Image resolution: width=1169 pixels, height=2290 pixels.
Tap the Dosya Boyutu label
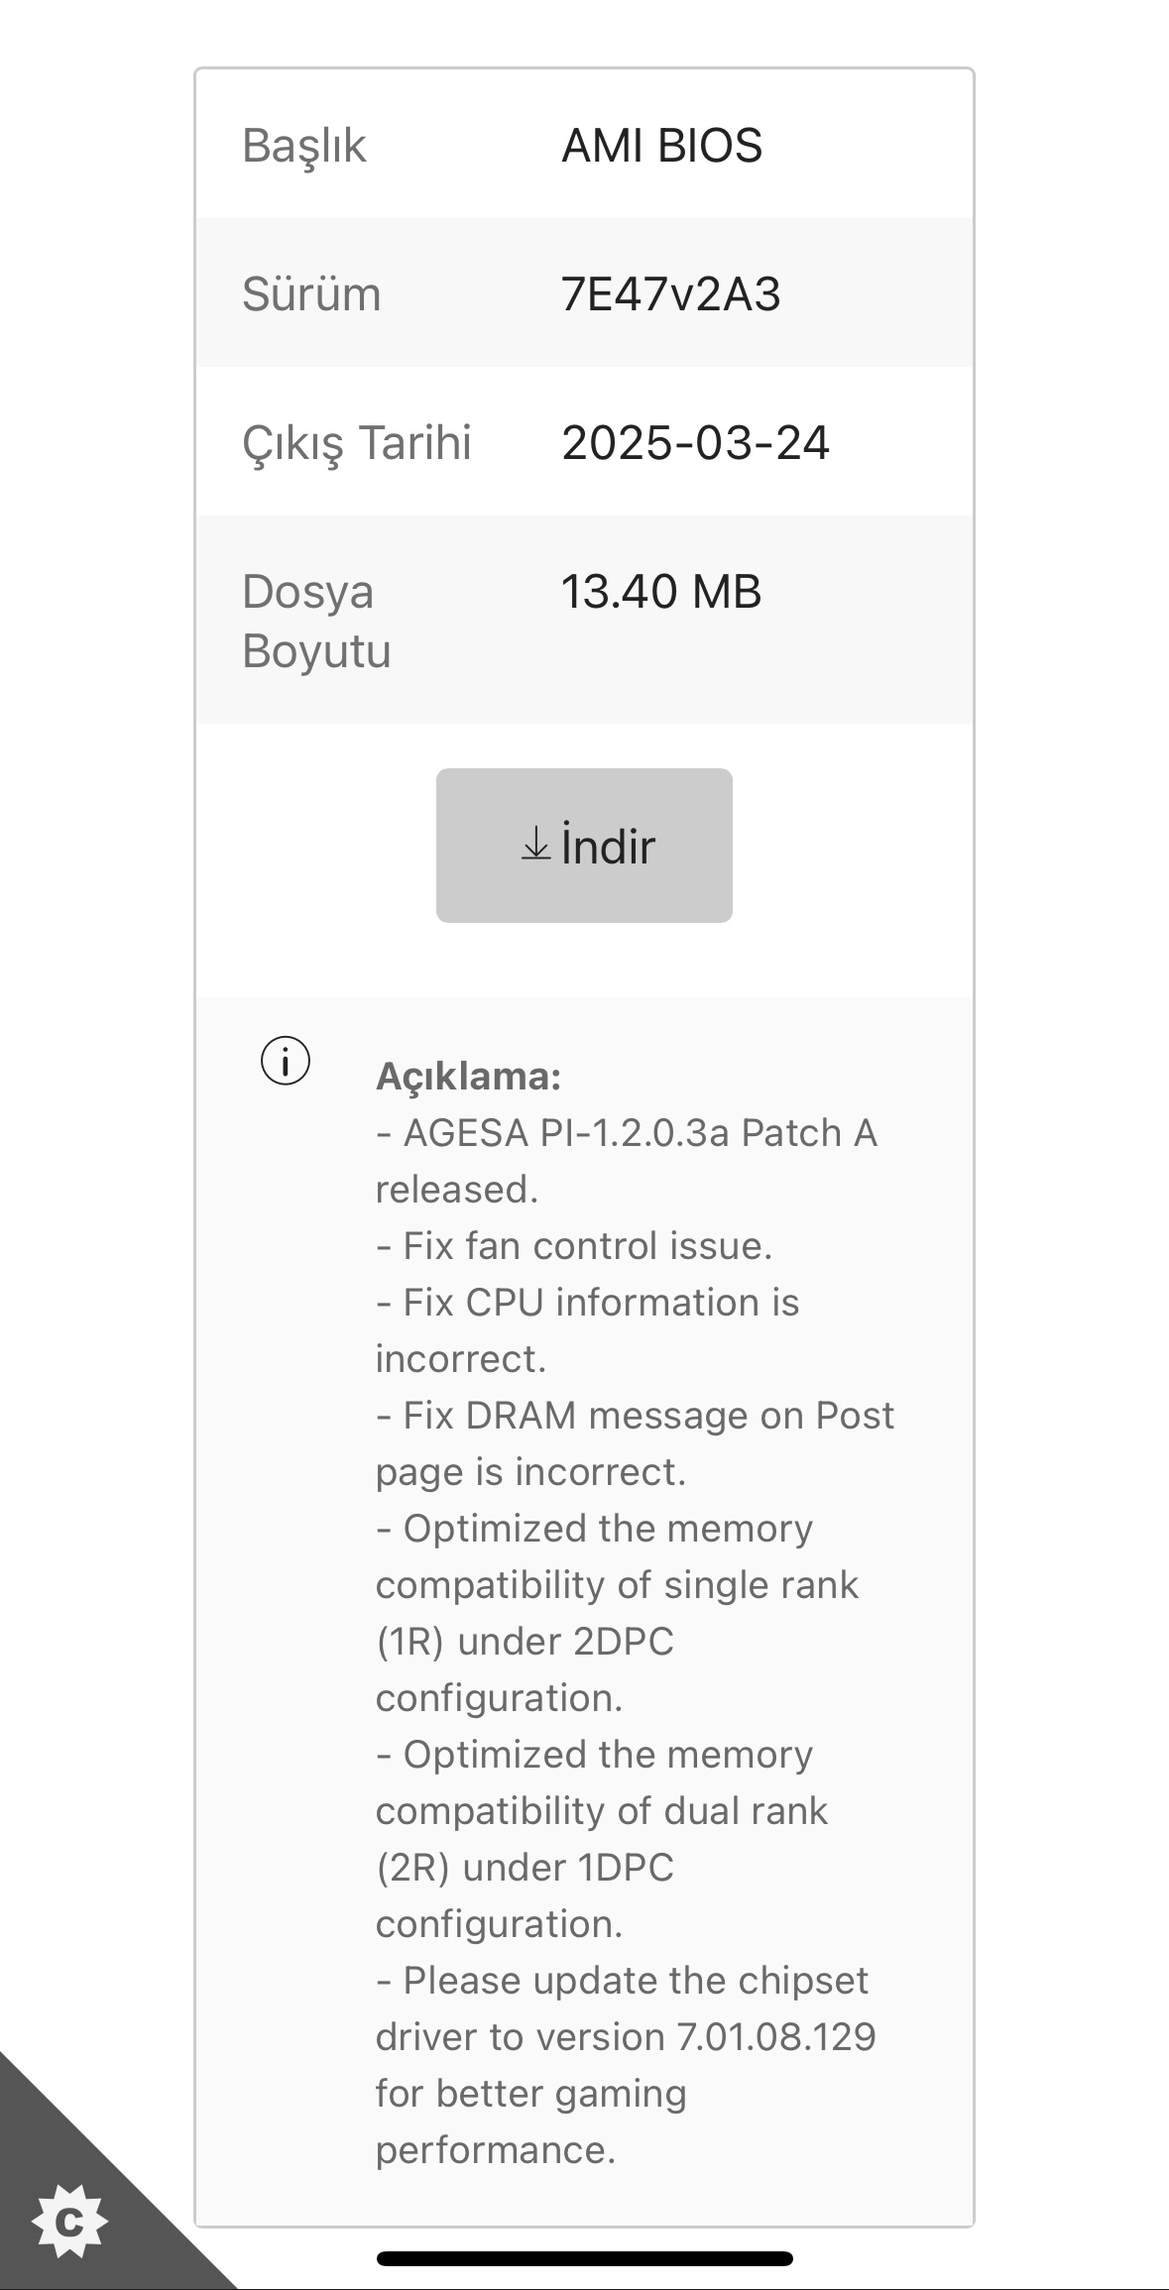tap(316, 622)
